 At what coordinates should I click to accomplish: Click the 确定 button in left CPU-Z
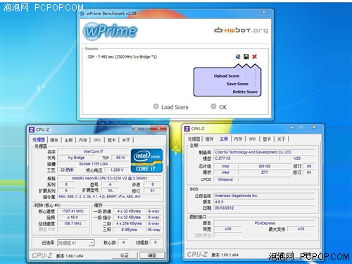point(152,256)
